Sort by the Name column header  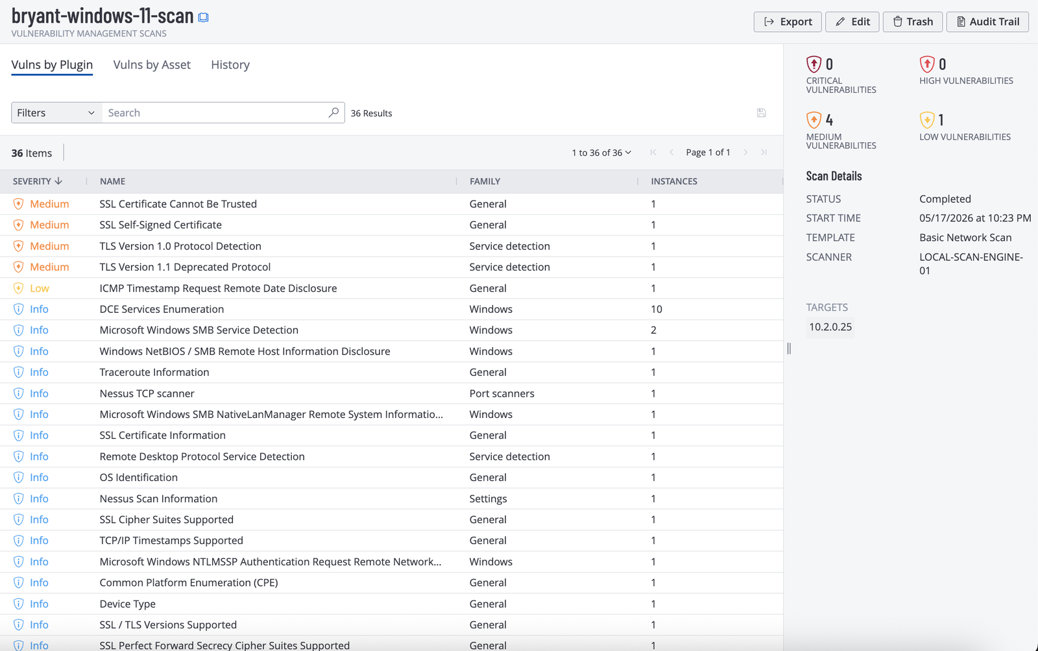click(112, 181)
